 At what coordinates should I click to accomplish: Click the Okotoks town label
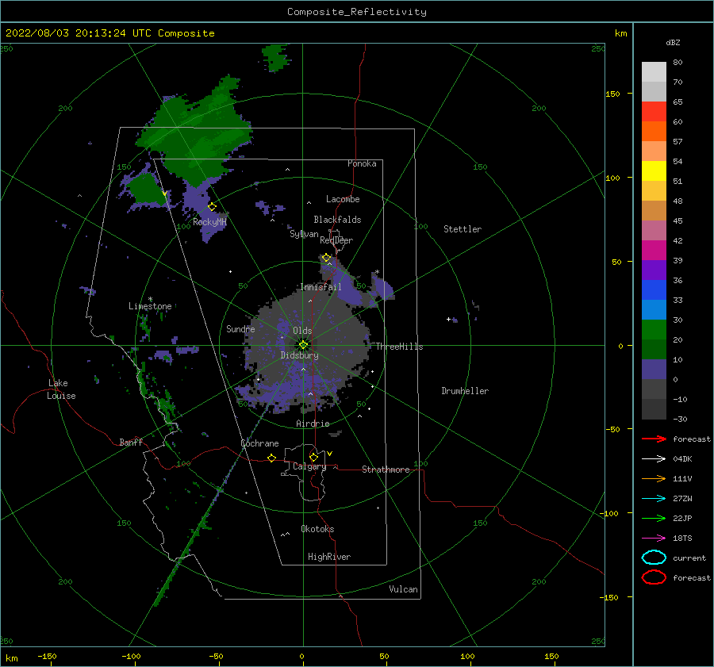(x=317, y=529)
